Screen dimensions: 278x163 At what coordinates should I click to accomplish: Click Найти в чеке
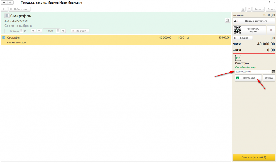point(20,9)
